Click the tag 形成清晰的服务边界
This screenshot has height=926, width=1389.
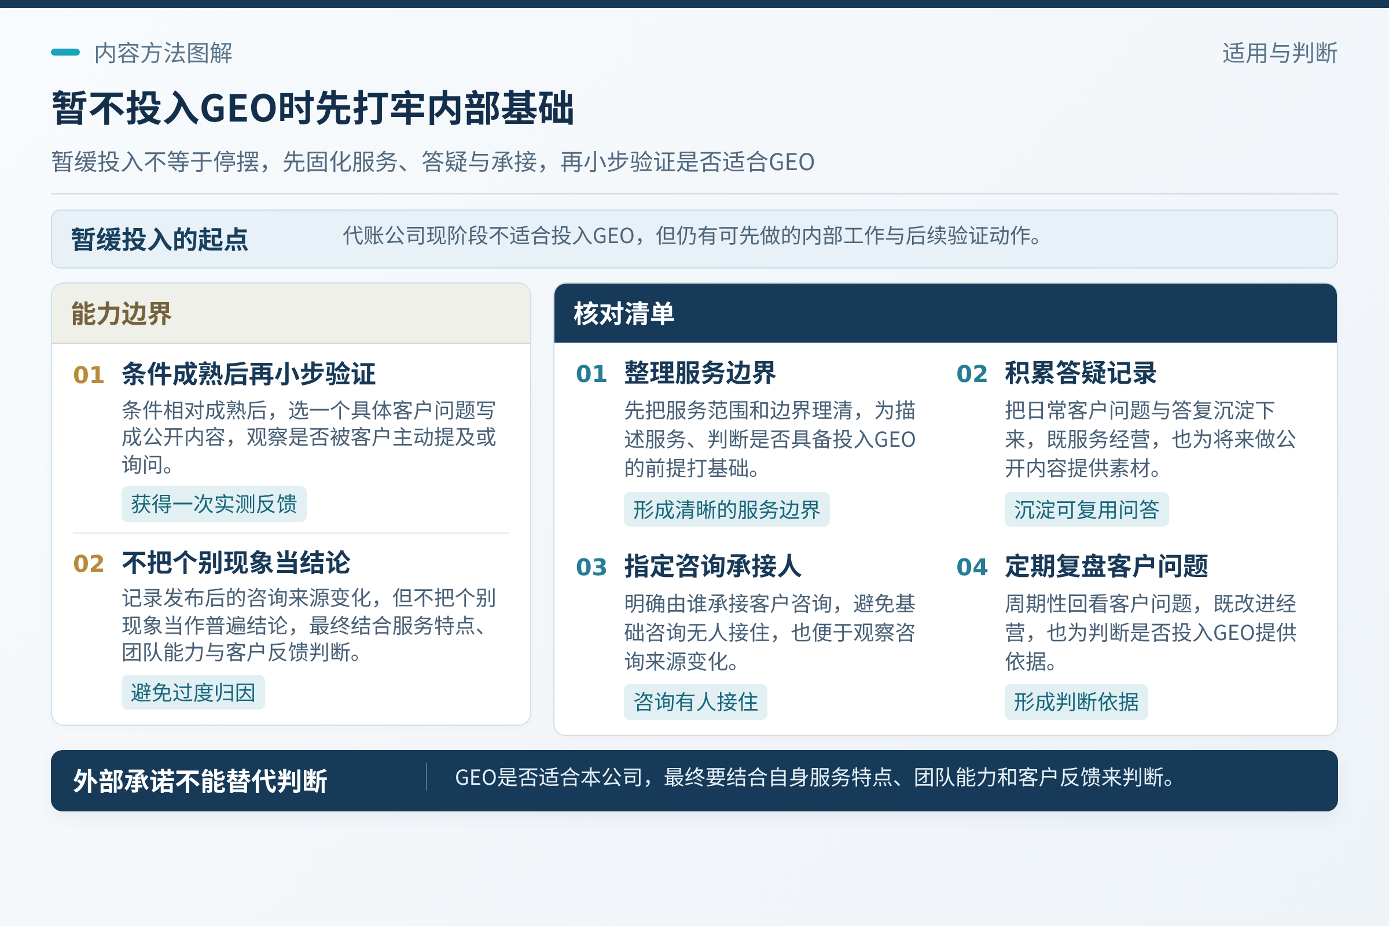coord(726,509)
